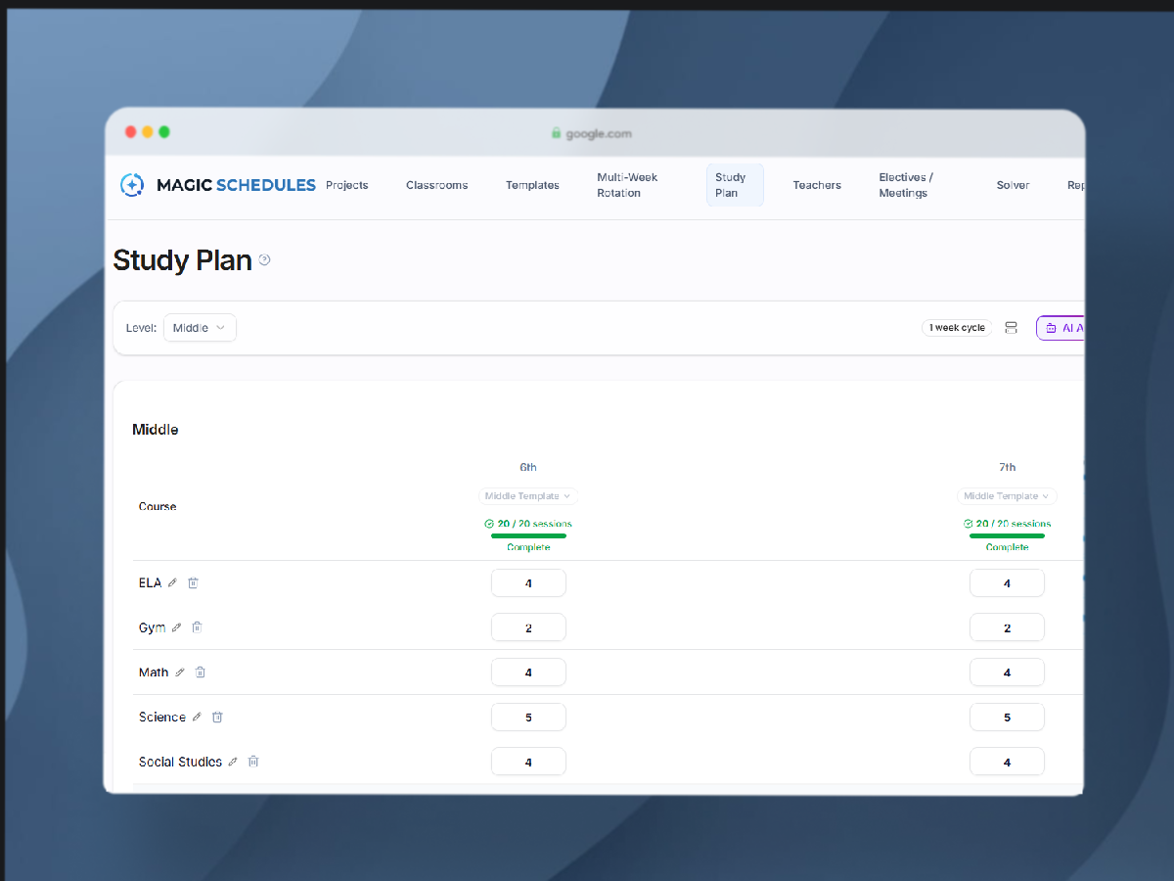Open the Solver tab
This screenshot has width=1174, height=881.
(1013, 185)
